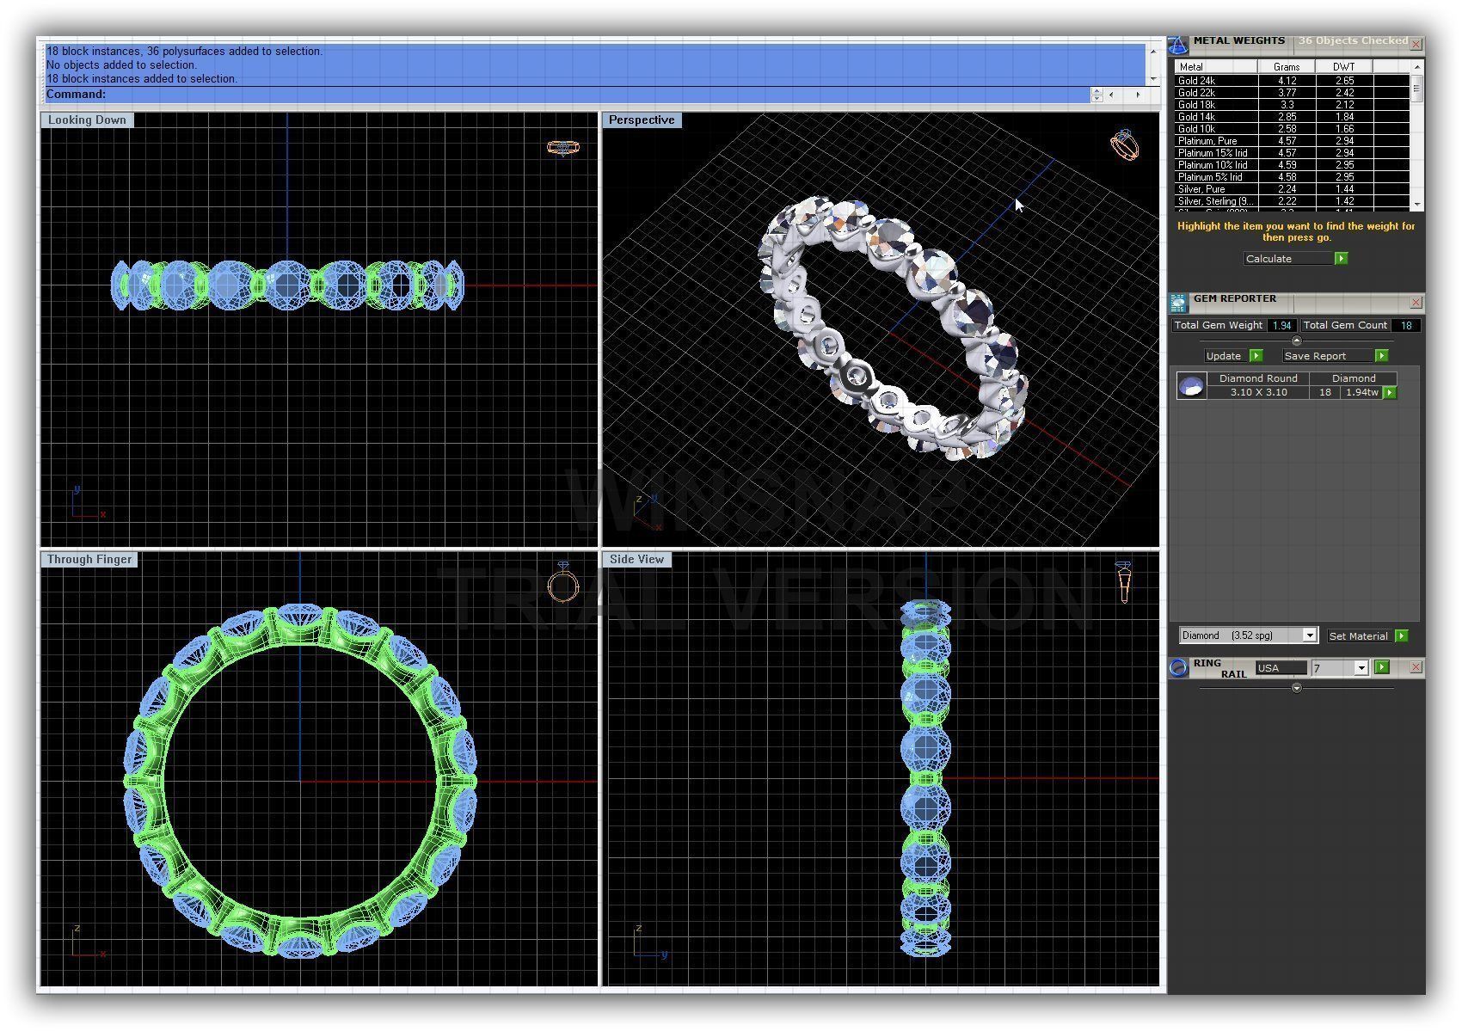The height and width of the screenshot is (1031, 1462).
Task: Click the metal list scrollbar thumb
Action: 1416,88
